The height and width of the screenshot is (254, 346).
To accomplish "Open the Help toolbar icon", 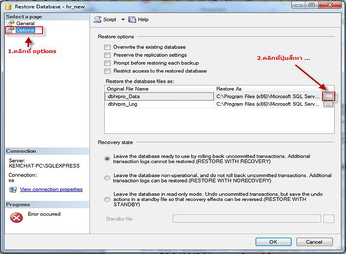I will pos(132,19).
